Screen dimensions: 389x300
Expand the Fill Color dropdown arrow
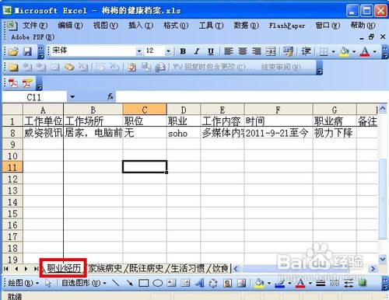(x=354, y=51)
